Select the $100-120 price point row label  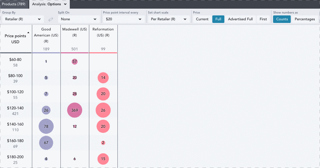pyautogui.click(x=15, y=92)
